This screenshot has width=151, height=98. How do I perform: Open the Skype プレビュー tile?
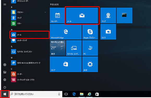tap(90, 32)
